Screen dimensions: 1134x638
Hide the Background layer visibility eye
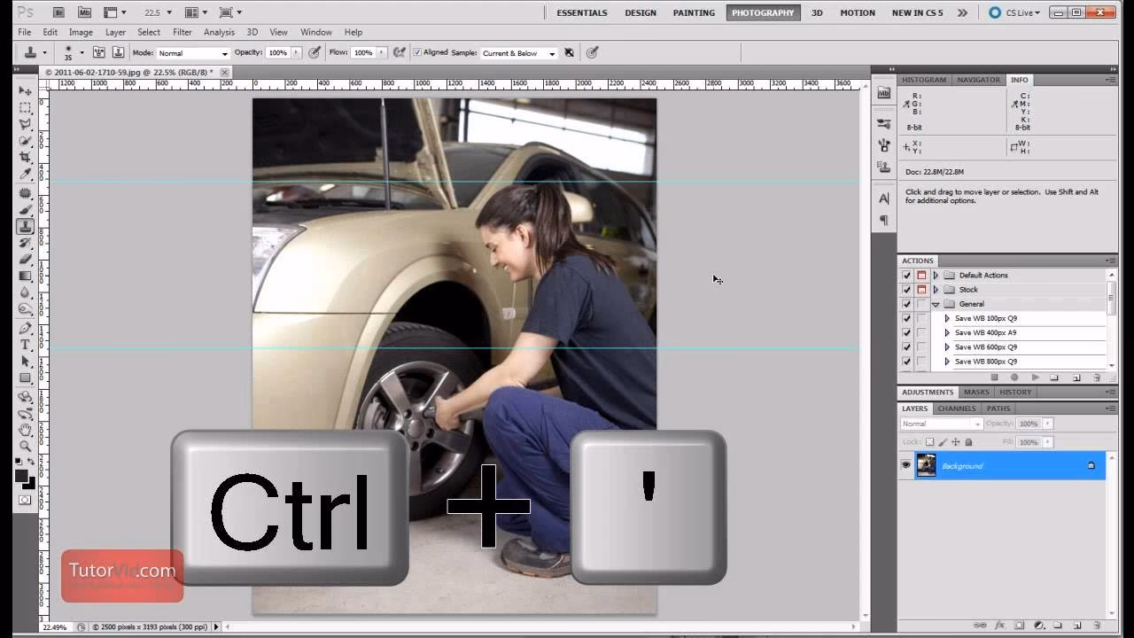[905, 465]
